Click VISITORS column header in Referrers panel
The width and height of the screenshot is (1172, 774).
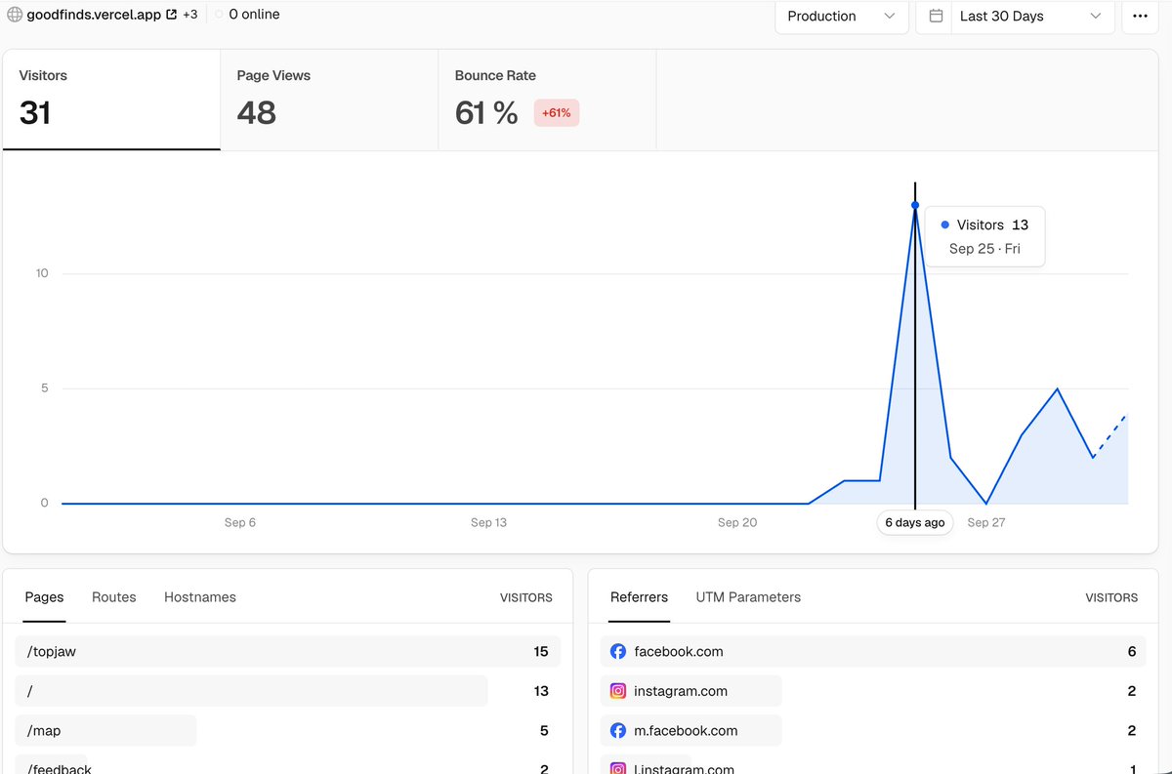[x=1111, y=597]
